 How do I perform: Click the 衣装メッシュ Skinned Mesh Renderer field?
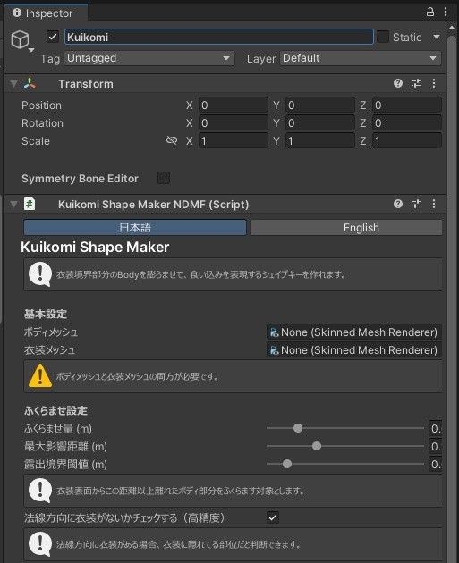pyautogui.click(x=354, y=350)
